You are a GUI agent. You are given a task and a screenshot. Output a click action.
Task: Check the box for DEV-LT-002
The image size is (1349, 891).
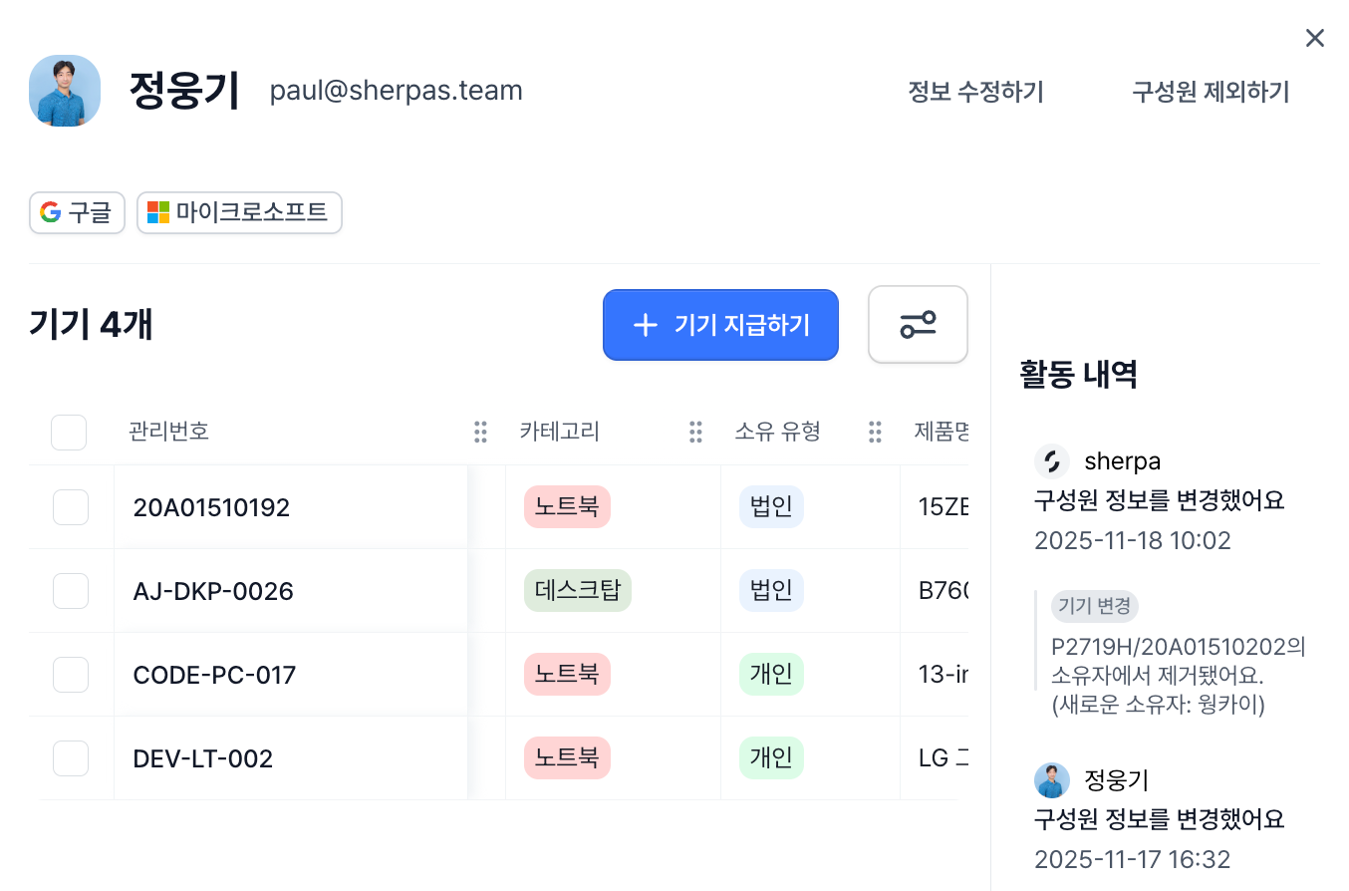pyautogui.click(x=71, y=758)
